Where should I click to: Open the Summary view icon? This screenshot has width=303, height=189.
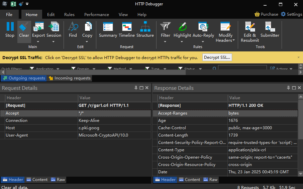coord(108,27)
